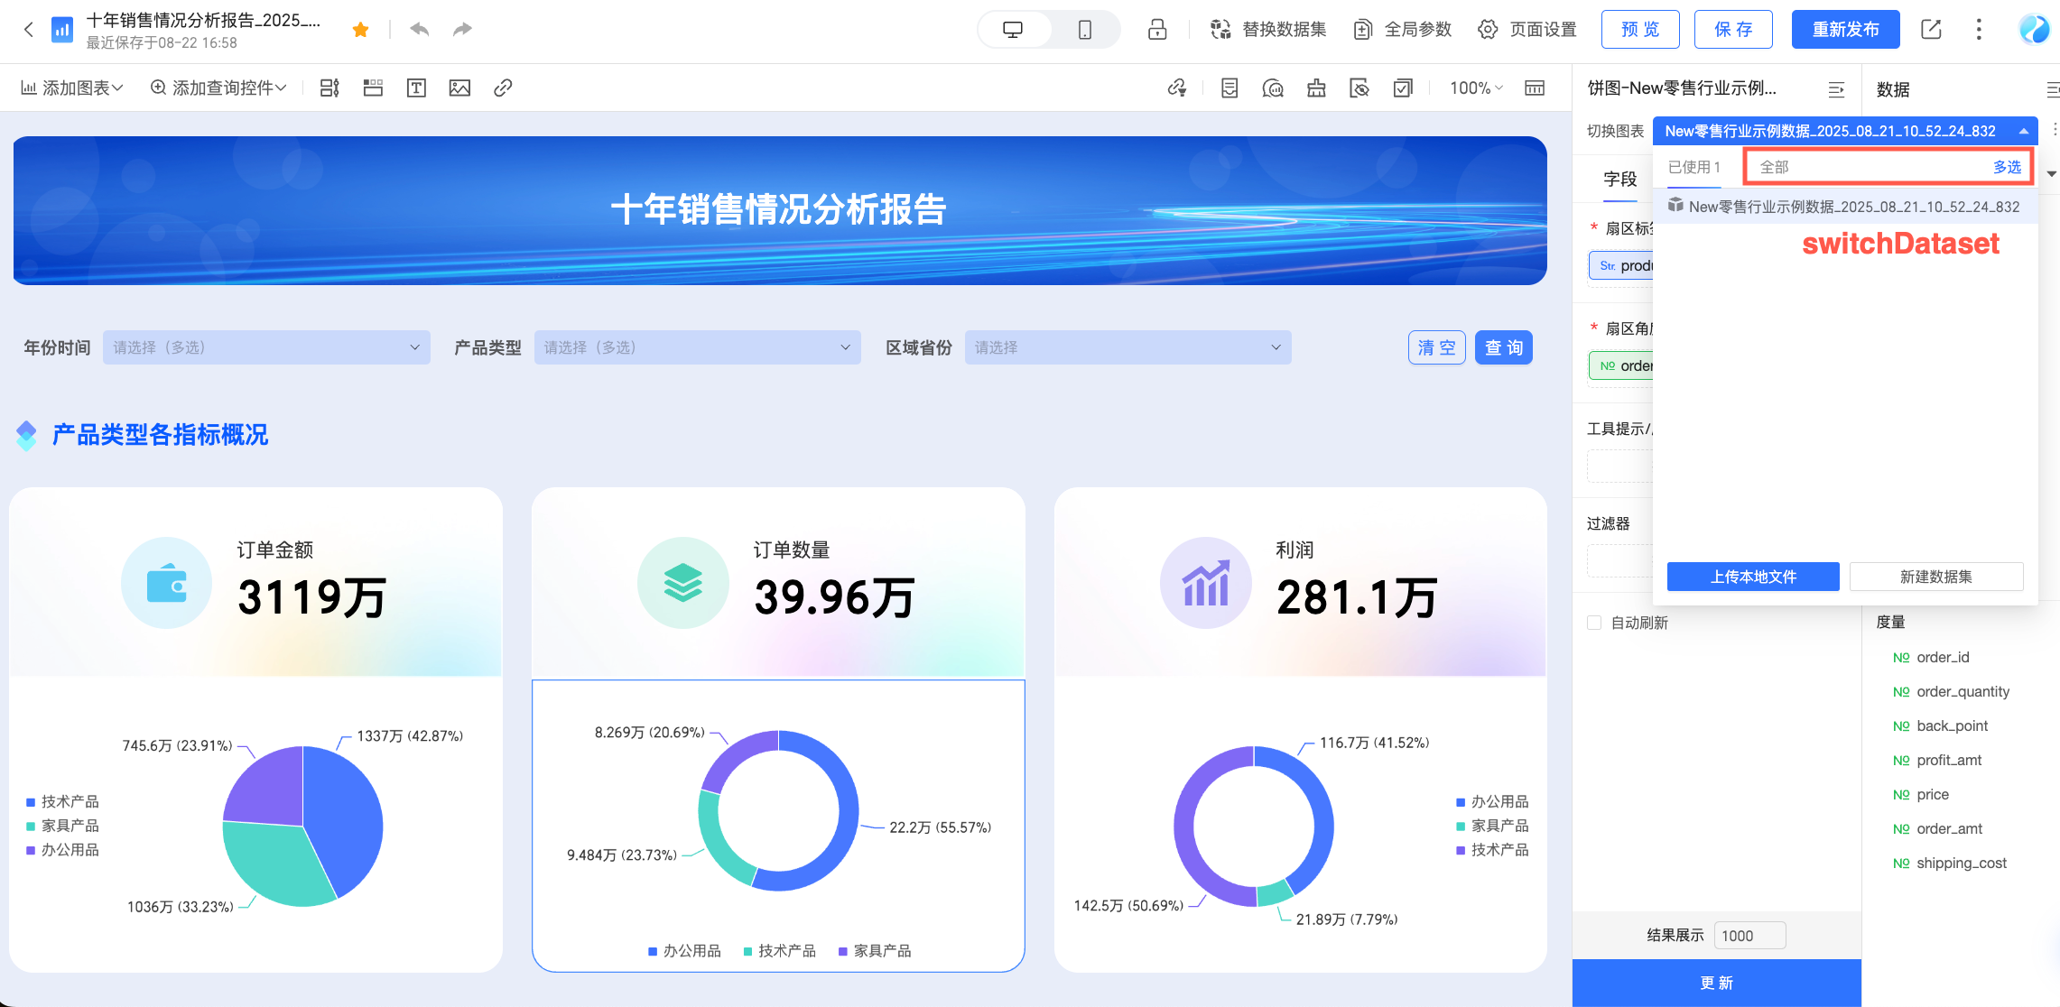Toggle 技术产品 legend in 订单金额 pie chart
Viewport: 2060px width, 1007px height.
(62, 801)
